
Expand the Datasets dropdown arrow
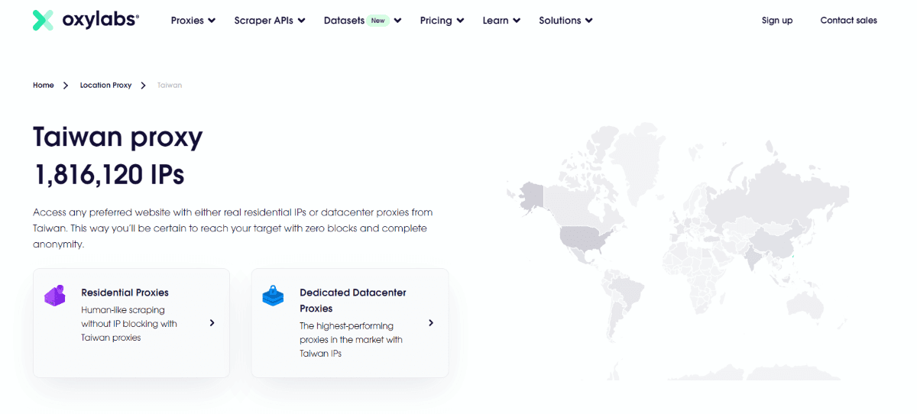tap(397, 21)
